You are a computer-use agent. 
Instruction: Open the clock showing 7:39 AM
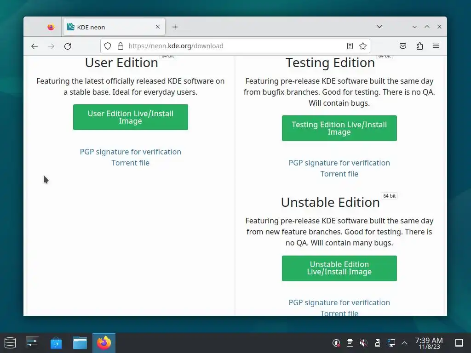tap(429, 343)
